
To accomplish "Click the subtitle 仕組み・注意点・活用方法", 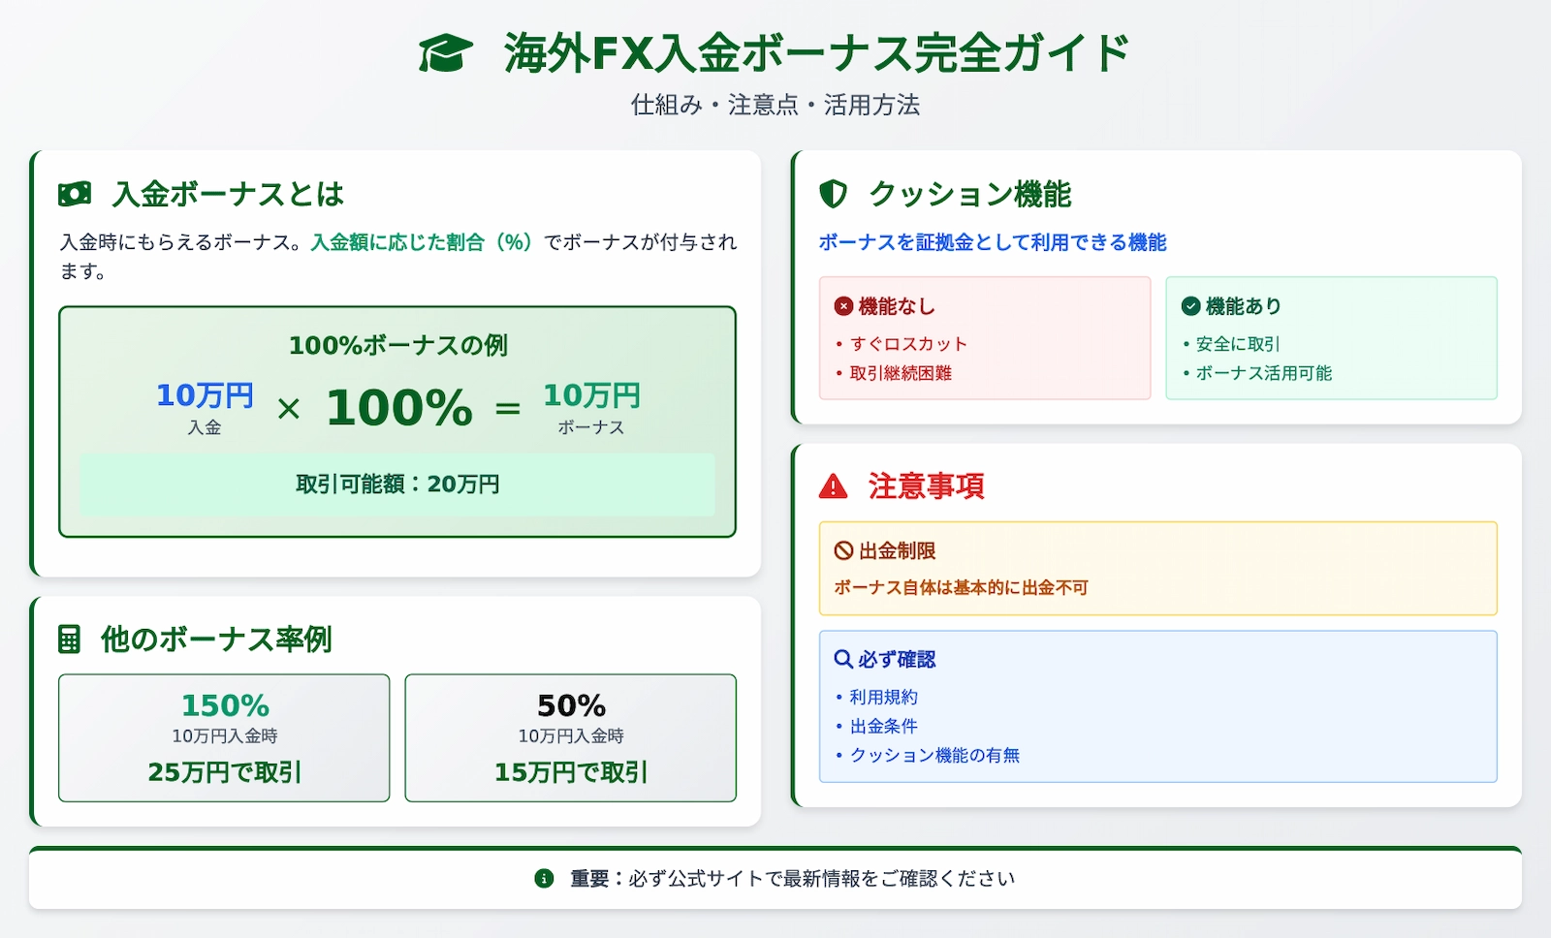I will click(x=775, y=106).
